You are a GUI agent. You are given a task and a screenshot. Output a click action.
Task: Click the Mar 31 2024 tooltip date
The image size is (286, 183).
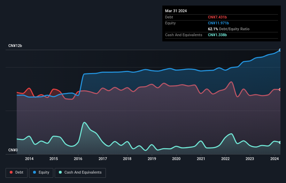click(x=176, y=11)
